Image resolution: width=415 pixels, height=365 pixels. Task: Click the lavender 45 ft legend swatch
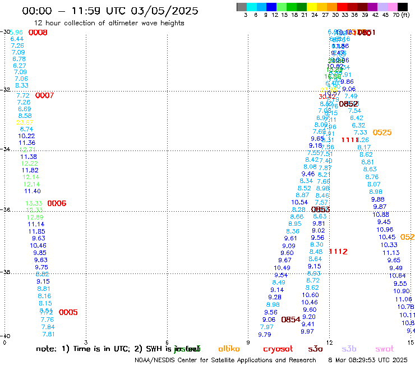pyautogui.click(x=382, y=7)
